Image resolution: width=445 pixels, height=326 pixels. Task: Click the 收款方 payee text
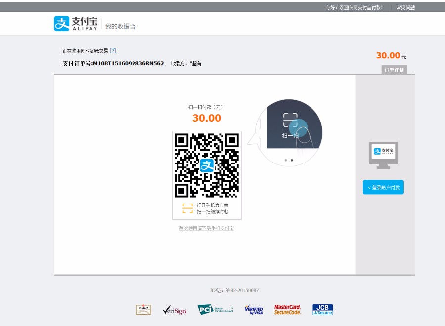(186, 64)
